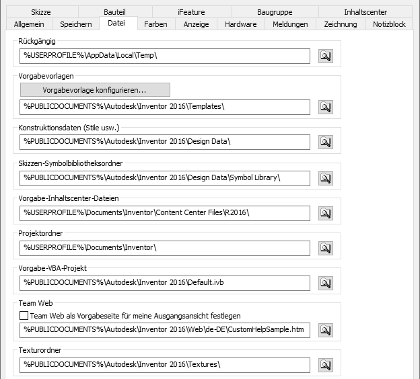Browse for the Team Web page file
Image resolution: width=420 pixels, height=379 pixels.
pyautogui.click(x=325, y=330)
